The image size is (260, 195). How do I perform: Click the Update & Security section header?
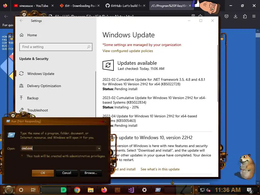click(x=34, y=59)
